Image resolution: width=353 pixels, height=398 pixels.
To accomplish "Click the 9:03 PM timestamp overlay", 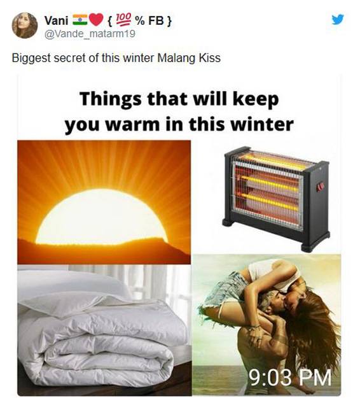I will click(x=289, y=378).
